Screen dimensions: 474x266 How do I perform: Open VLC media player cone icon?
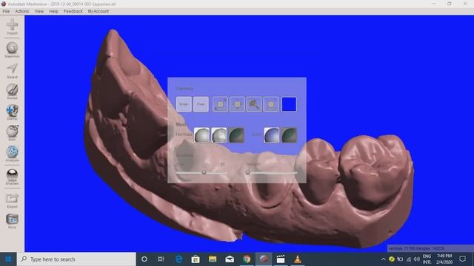298,259
